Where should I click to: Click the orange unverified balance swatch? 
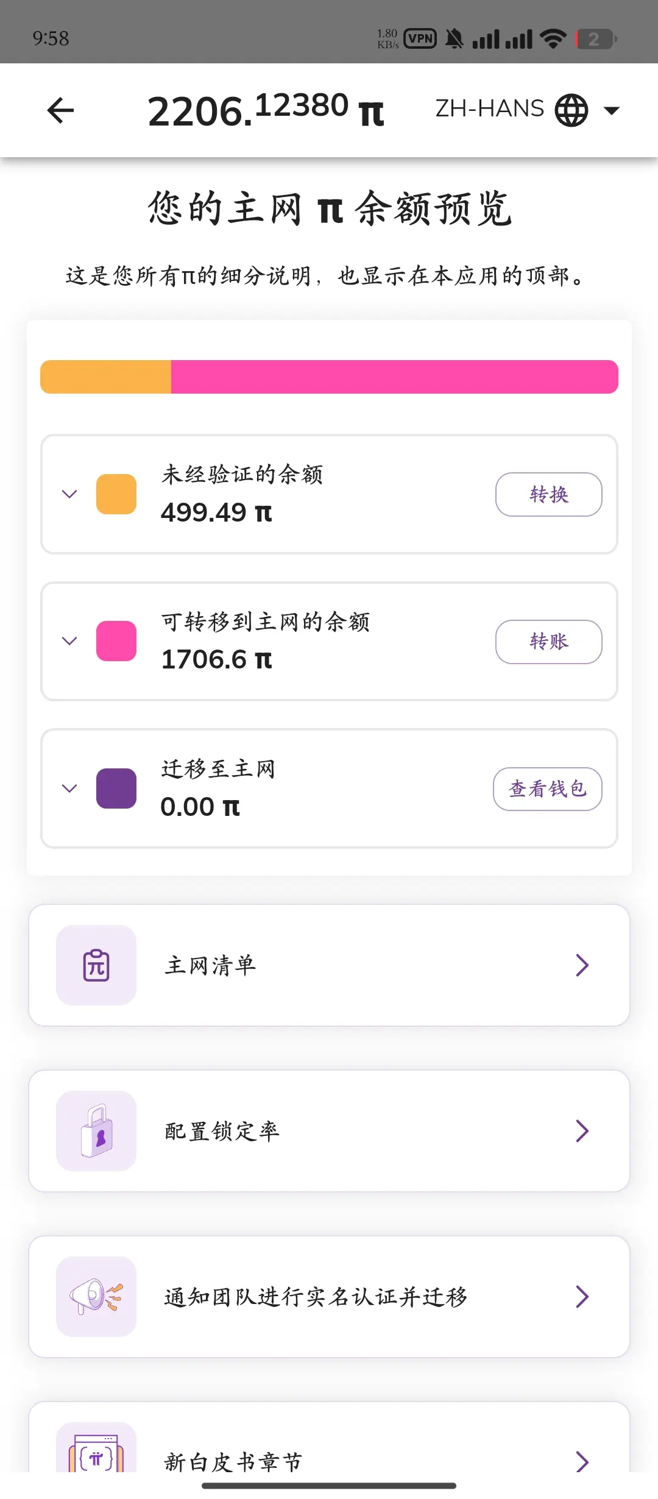point(116,494)
